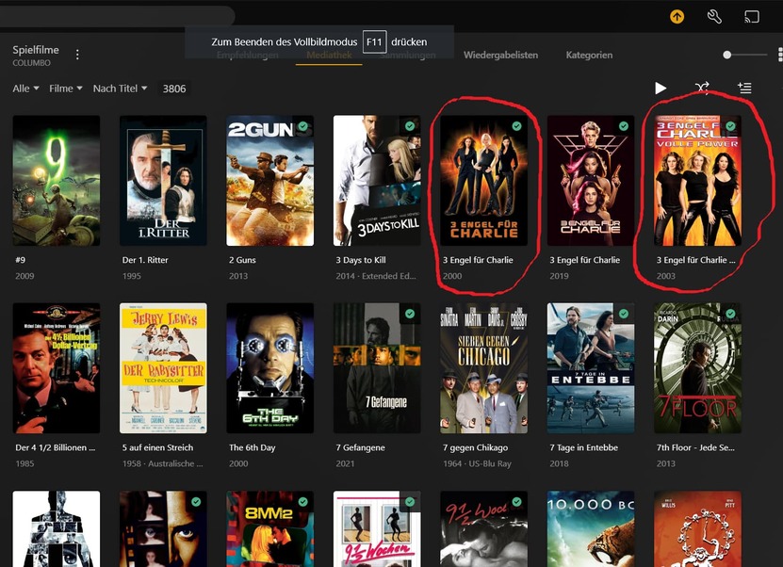The height and width of the screenshot is (567, 783).
Task: Toggle watched checkmark on 3 Engel für Charlie 2000
Action: tap(517, 126)
